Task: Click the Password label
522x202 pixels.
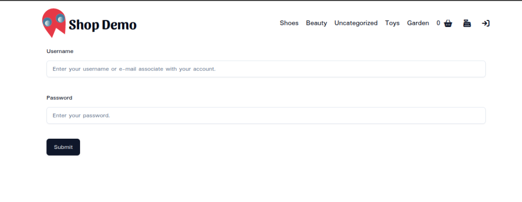Action: click(59, 97)
